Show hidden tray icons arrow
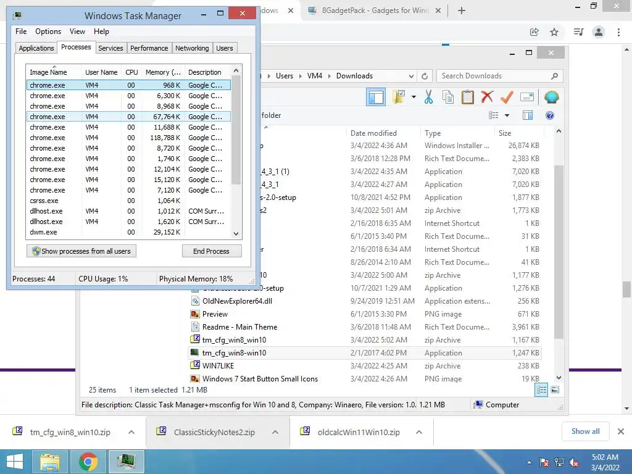632x474 pixels. click(x=529, y=462)
